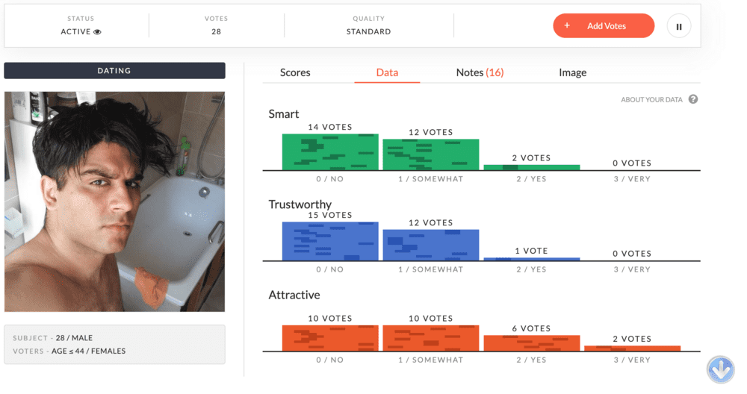Click the Trustworthy 12 votes blue bar
The height and width of the screenshot is (394, 747).
coord(431,245)
